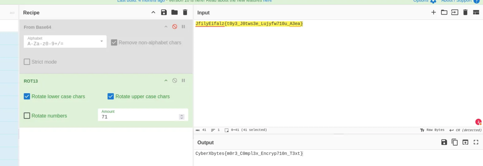Set breakpoint on ROT13 operation
Screen dimensions: 483x166
pos(183,81)
